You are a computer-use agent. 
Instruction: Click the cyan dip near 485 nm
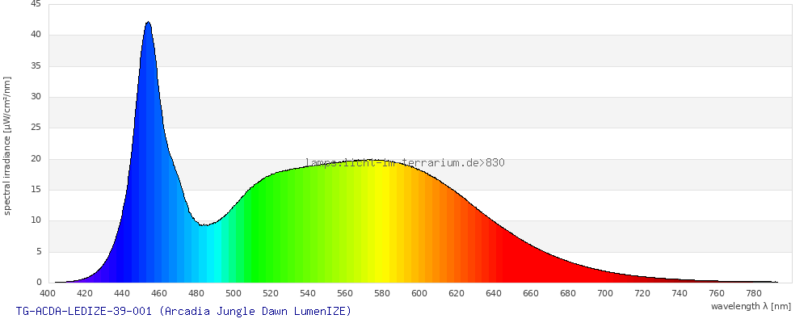tap(204, 254)
